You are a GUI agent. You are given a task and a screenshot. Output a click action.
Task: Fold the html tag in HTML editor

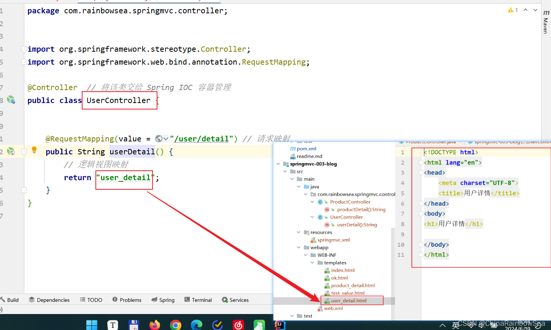click(421, 162)
